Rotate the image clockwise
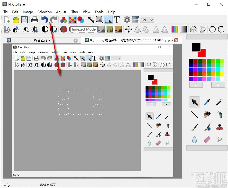228x188 pixels. point(221,29)
